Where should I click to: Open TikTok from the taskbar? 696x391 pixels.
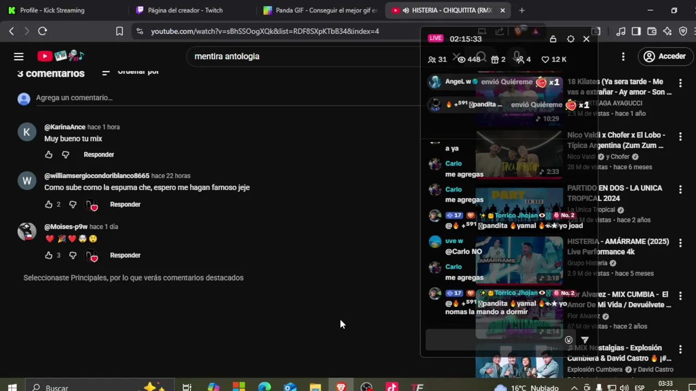pos(391,387)
